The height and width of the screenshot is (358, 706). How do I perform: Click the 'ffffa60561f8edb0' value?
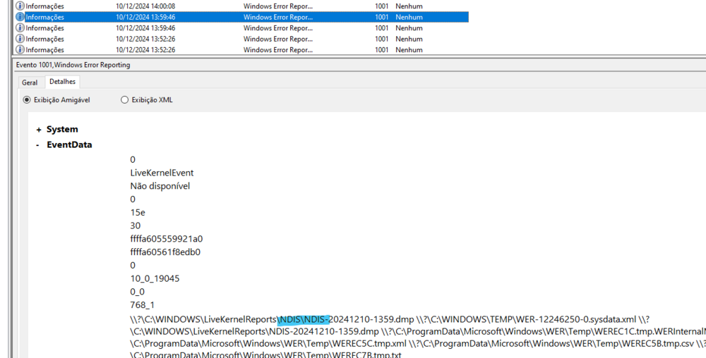(165, 252)
